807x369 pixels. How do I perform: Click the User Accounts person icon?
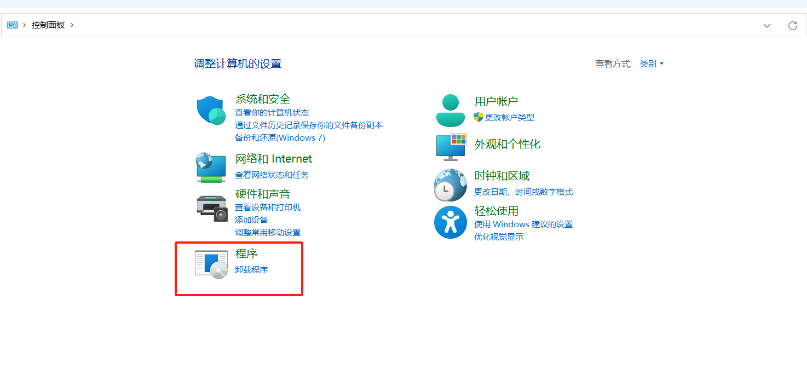450,110
